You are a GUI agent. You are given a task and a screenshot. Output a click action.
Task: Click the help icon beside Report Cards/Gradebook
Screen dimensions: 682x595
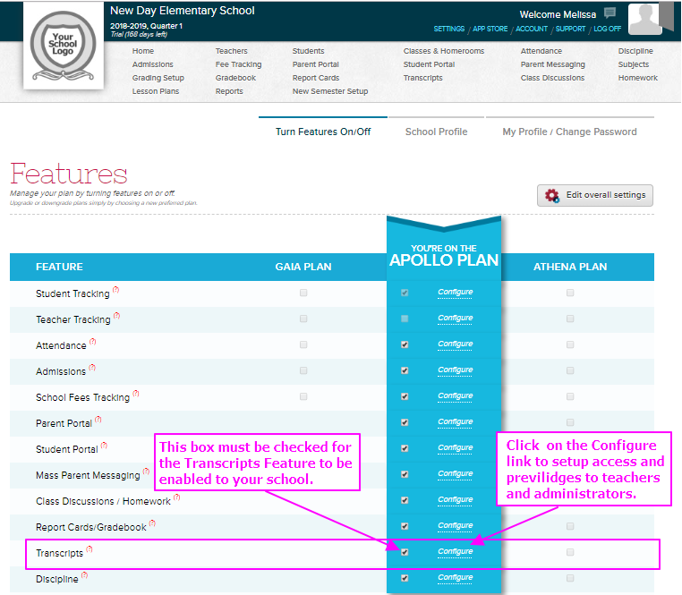[152, 523]
